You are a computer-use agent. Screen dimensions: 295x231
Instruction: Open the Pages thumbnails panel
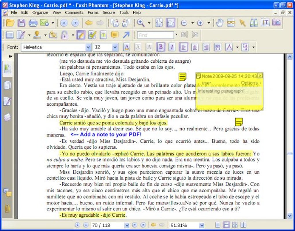pyautogui.click(x=8, y=85)
